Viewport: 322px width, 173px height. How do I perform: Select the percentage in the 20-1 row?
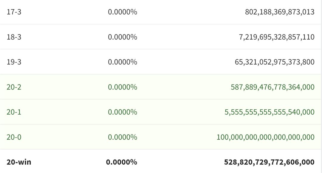(x=123, y=112)
